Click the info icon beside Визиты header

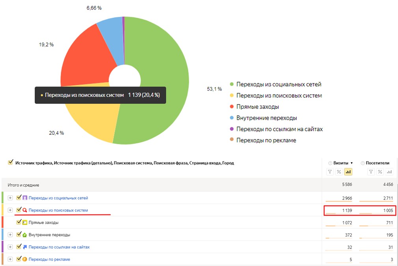pos(330,163)
